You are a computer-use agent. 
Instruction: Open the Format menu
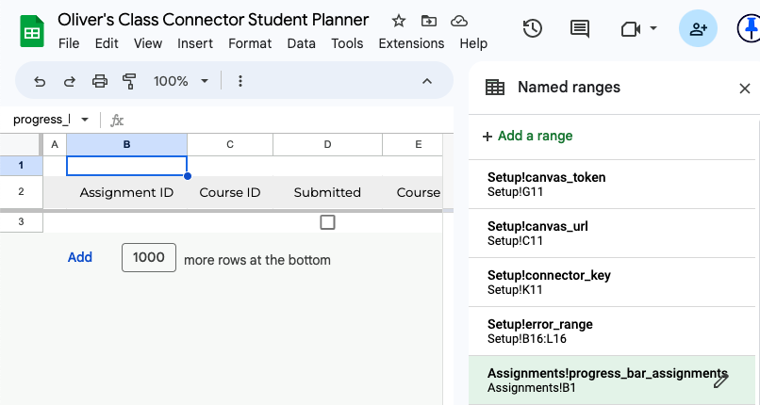250,43
